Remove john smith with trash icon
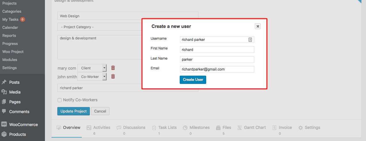366x141 pixels. pos(113,77)
